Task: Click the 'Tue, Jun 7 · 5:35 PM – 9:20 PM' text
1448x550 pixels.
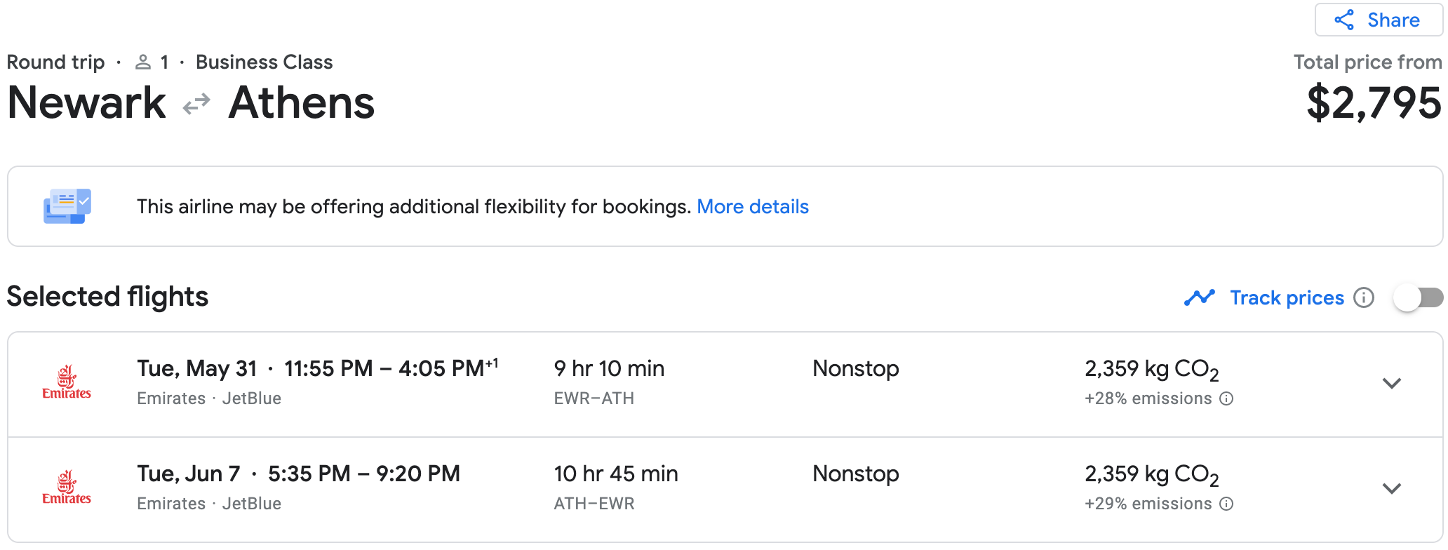Action: (299, 474)
